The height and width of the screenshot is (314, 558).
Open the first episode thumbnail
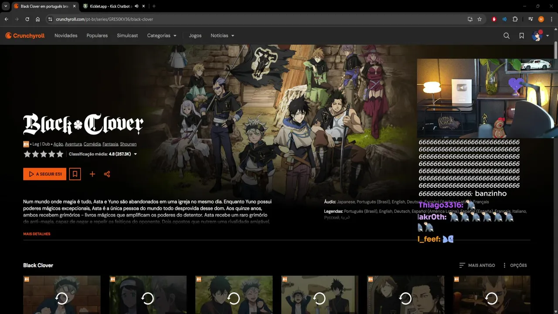[x=62, y=295]
